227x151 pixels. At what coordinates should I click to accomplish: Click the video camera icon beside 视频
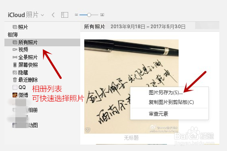[15, 50]
